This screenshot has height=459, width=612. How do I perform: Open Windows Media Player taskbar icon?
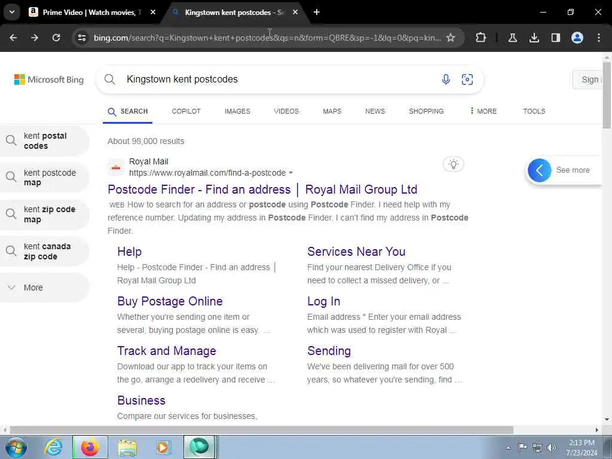point(163,447)
